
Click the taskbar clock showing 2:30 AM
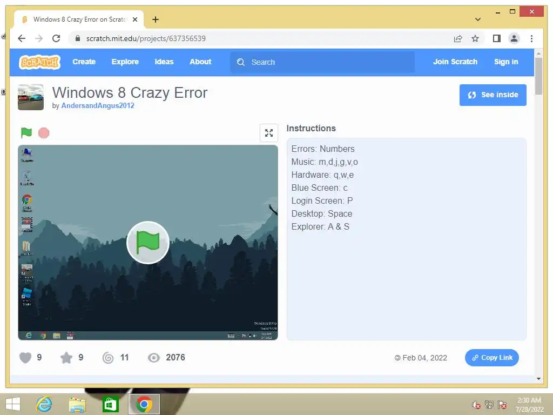(529, 405)
